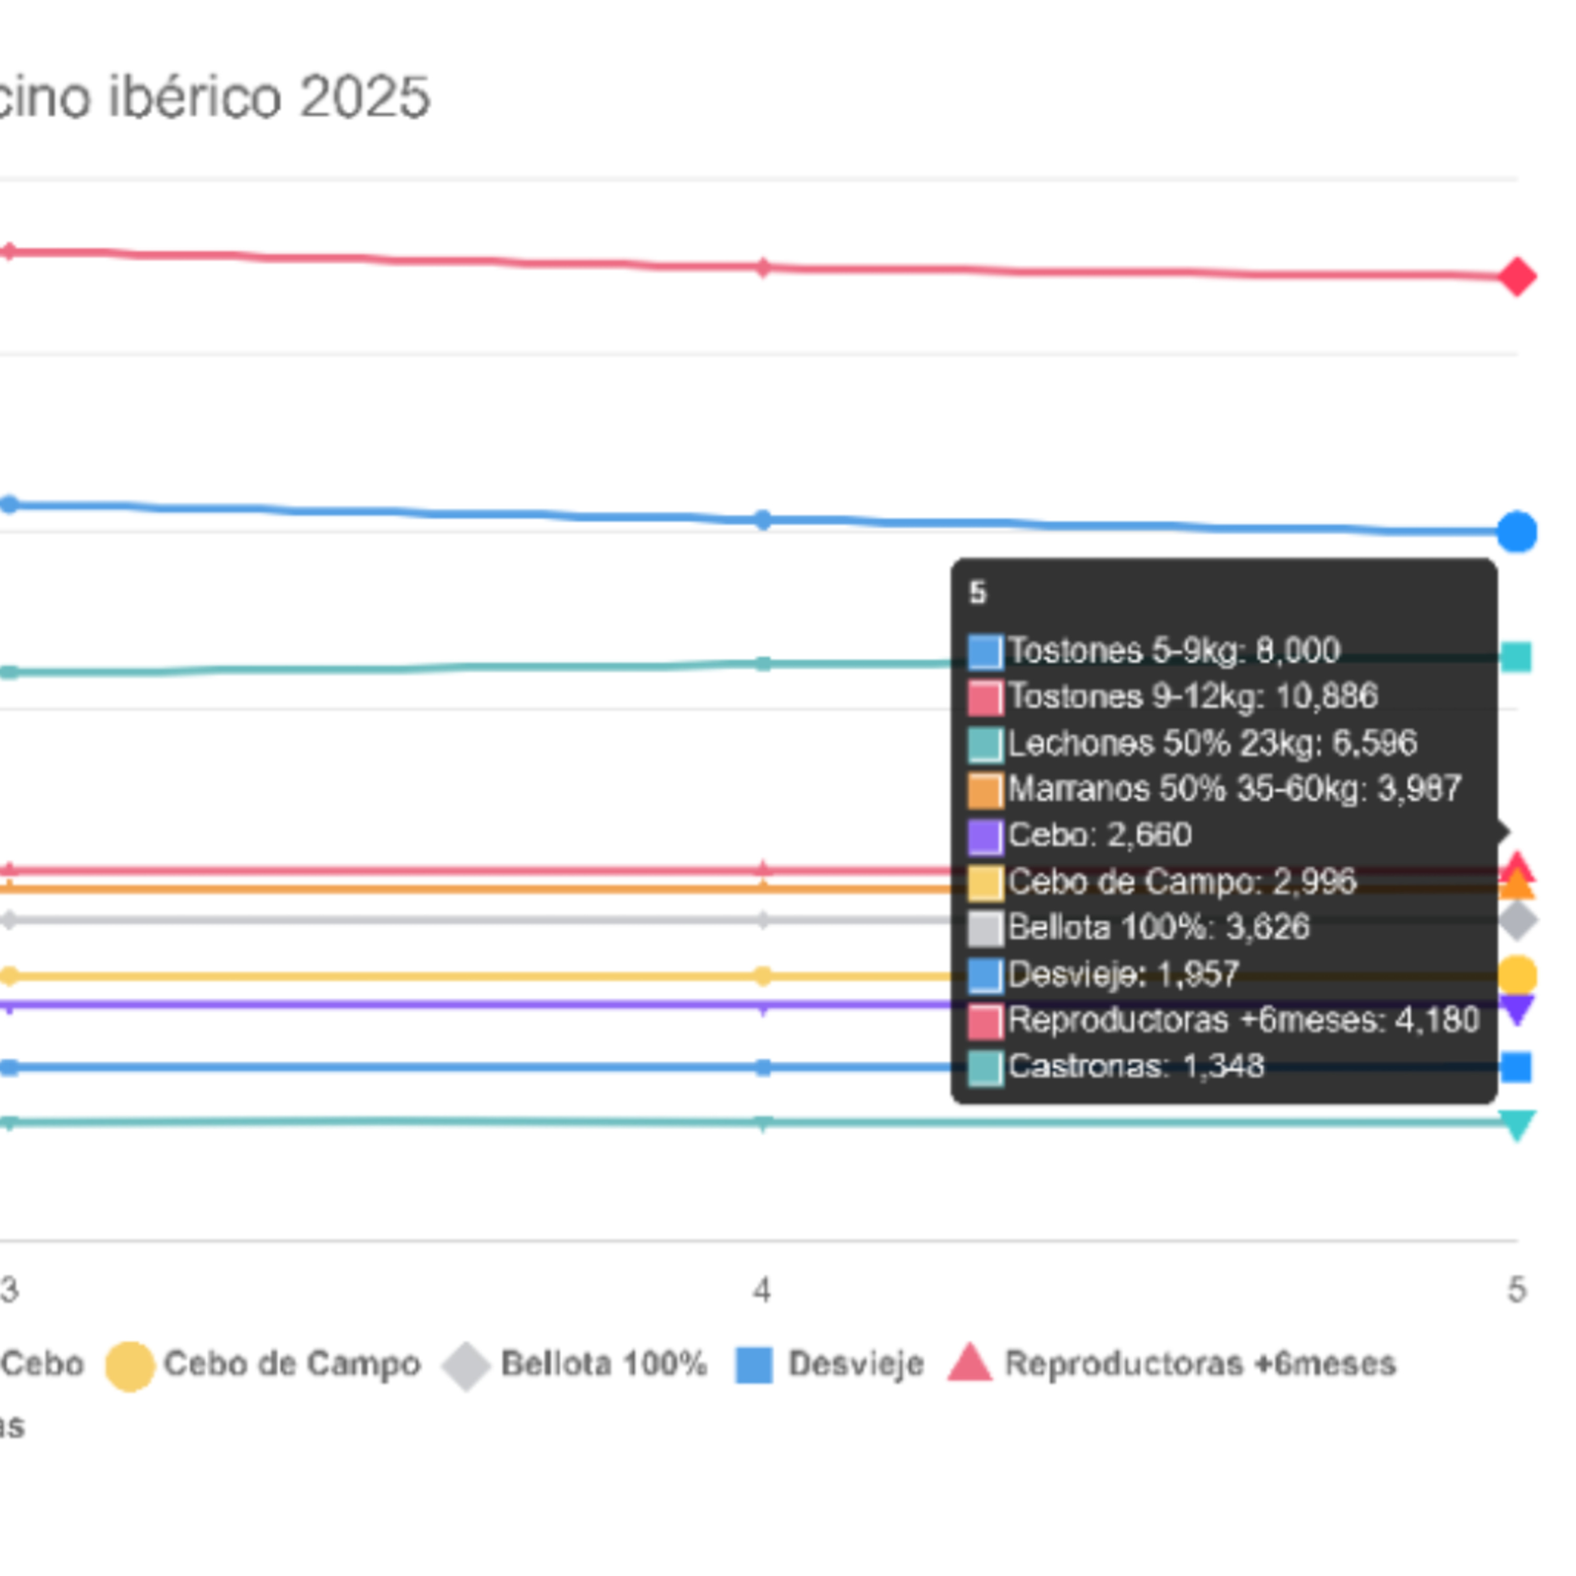
Task: Click the purple downward triangle marker at week 5
Action: (1517, 1010)
